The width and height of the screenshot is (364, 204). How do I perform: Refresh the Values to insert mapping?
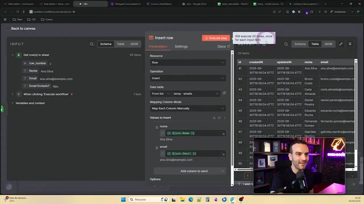(x=219, y=118)
